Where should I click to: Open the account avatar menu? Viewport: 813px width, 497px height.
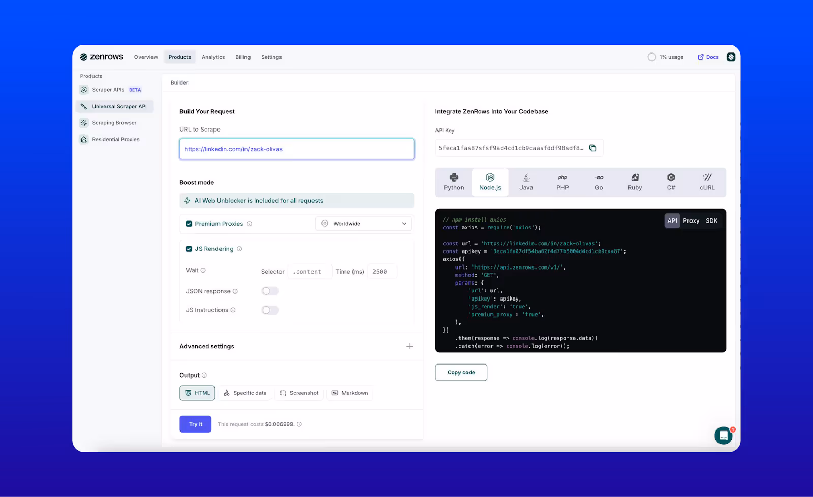point(731,57)
